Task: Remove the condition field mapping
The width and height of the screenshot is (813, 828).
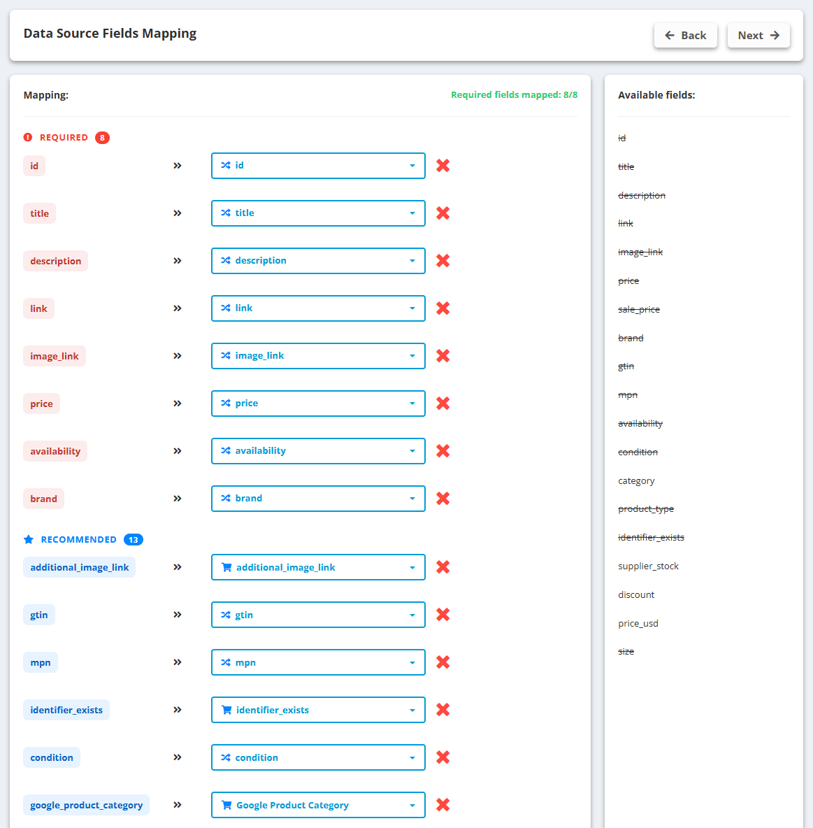Action: pyautogui.click(x=443, y=757)
